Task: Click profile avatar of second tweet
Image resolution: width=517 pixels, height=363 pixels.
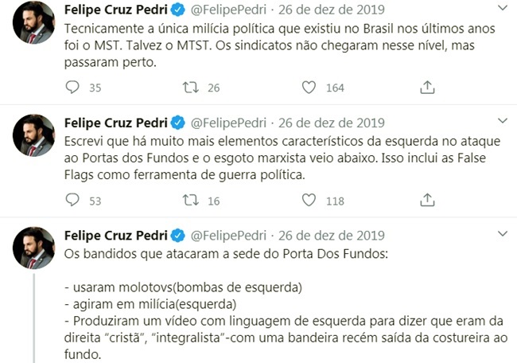Action: 34,135
